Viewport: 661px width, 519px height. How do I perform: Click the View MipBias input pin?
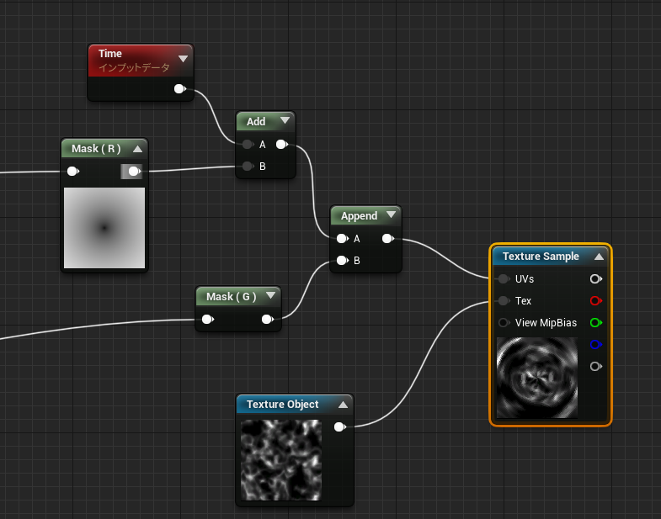click(x=504, y=323)
